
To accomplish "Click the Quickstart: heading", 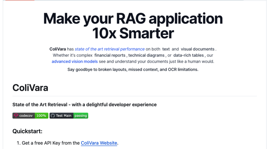I will coord(27,131).
